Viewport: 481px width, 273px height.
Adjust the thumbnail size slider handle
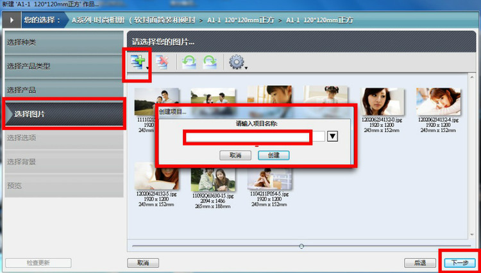301,246
